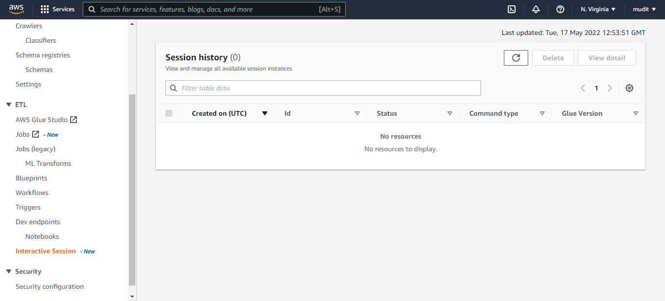The height and width of the screenshot is (301, 665).
Task: Open the Services grid menu
Action: point(57,9)
